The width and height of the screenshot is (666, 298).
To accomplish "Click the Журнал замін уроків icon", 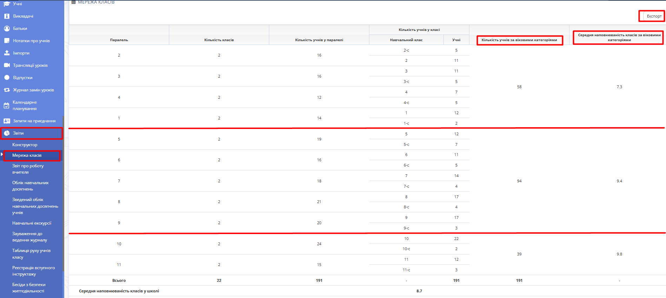I will tap(7, 90).
